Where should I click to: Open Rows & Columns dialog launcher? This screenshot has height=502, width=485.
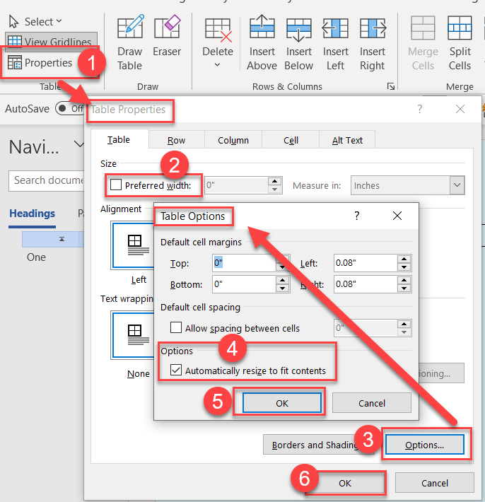(390, 86)
